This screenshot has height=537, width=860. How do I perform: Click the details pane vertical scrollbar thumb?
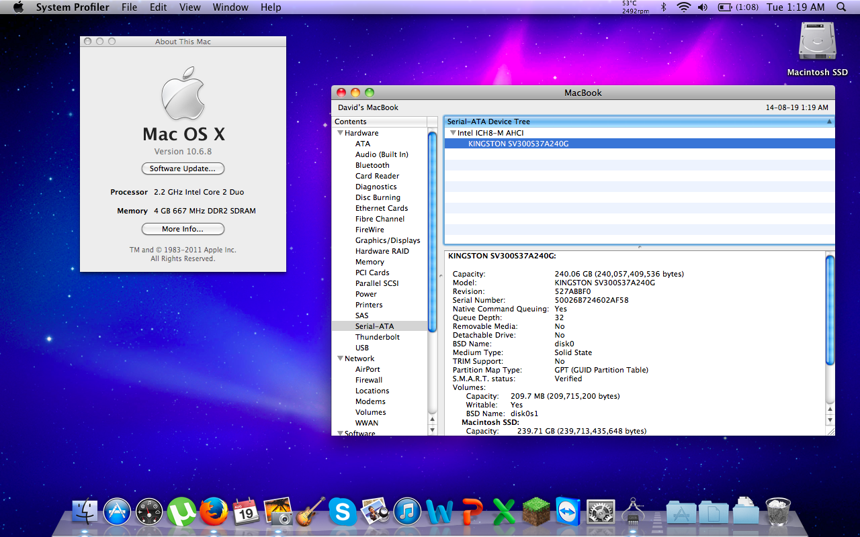(x=830, y=309)
